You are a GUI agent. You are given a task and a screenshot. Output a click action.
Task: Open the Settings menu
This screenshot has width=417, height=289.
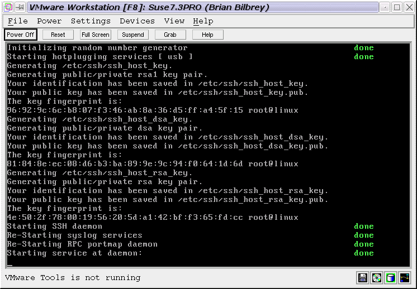(91, 21)
